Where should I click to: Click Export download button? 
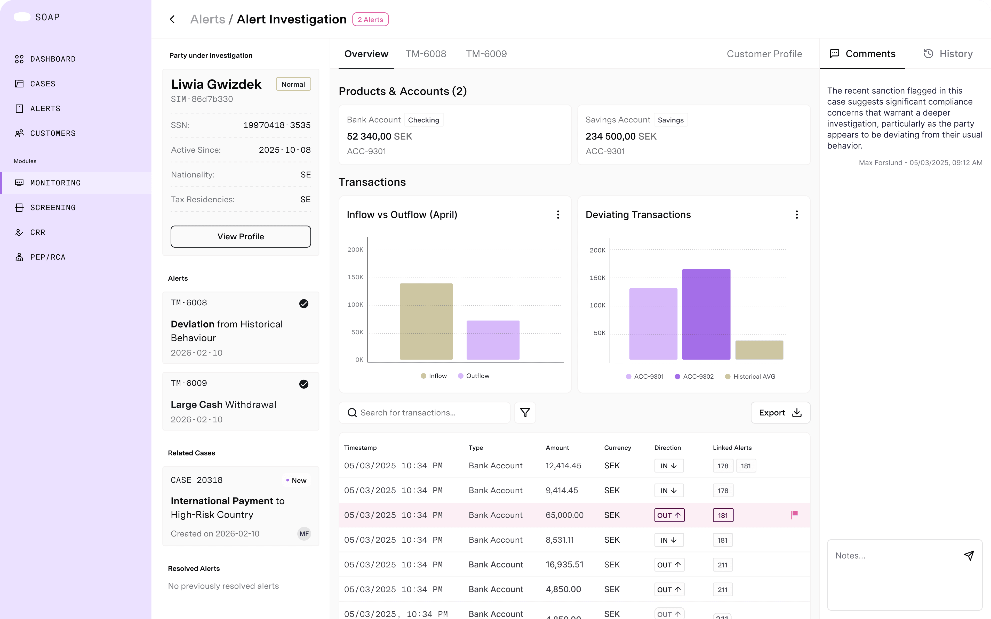[x=780, y=413]
